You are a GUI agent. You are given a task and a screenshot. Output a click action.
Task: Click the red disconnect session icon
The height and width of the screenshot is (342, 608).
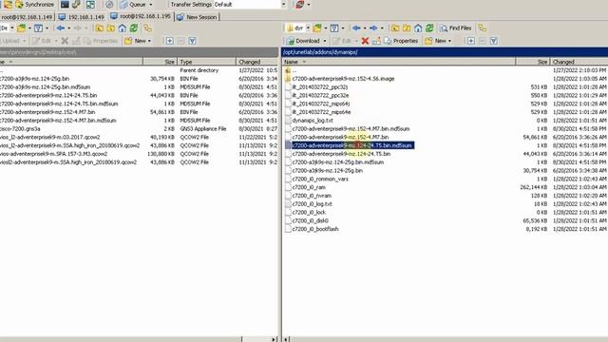tap(300, 5)
